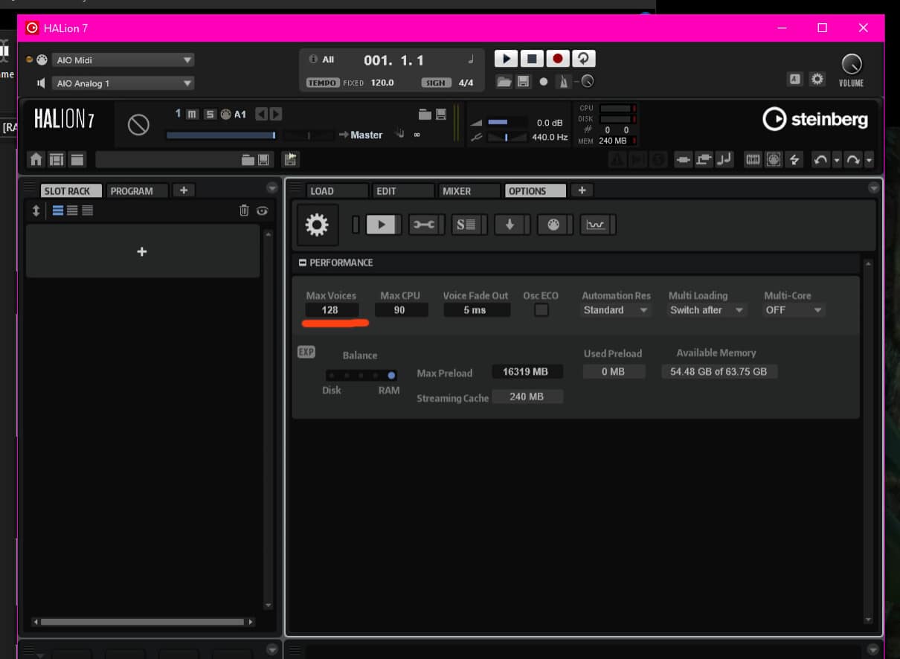Click the Undo arrow icon
This screenshot has width=900, height=659.
pos(820,159)
